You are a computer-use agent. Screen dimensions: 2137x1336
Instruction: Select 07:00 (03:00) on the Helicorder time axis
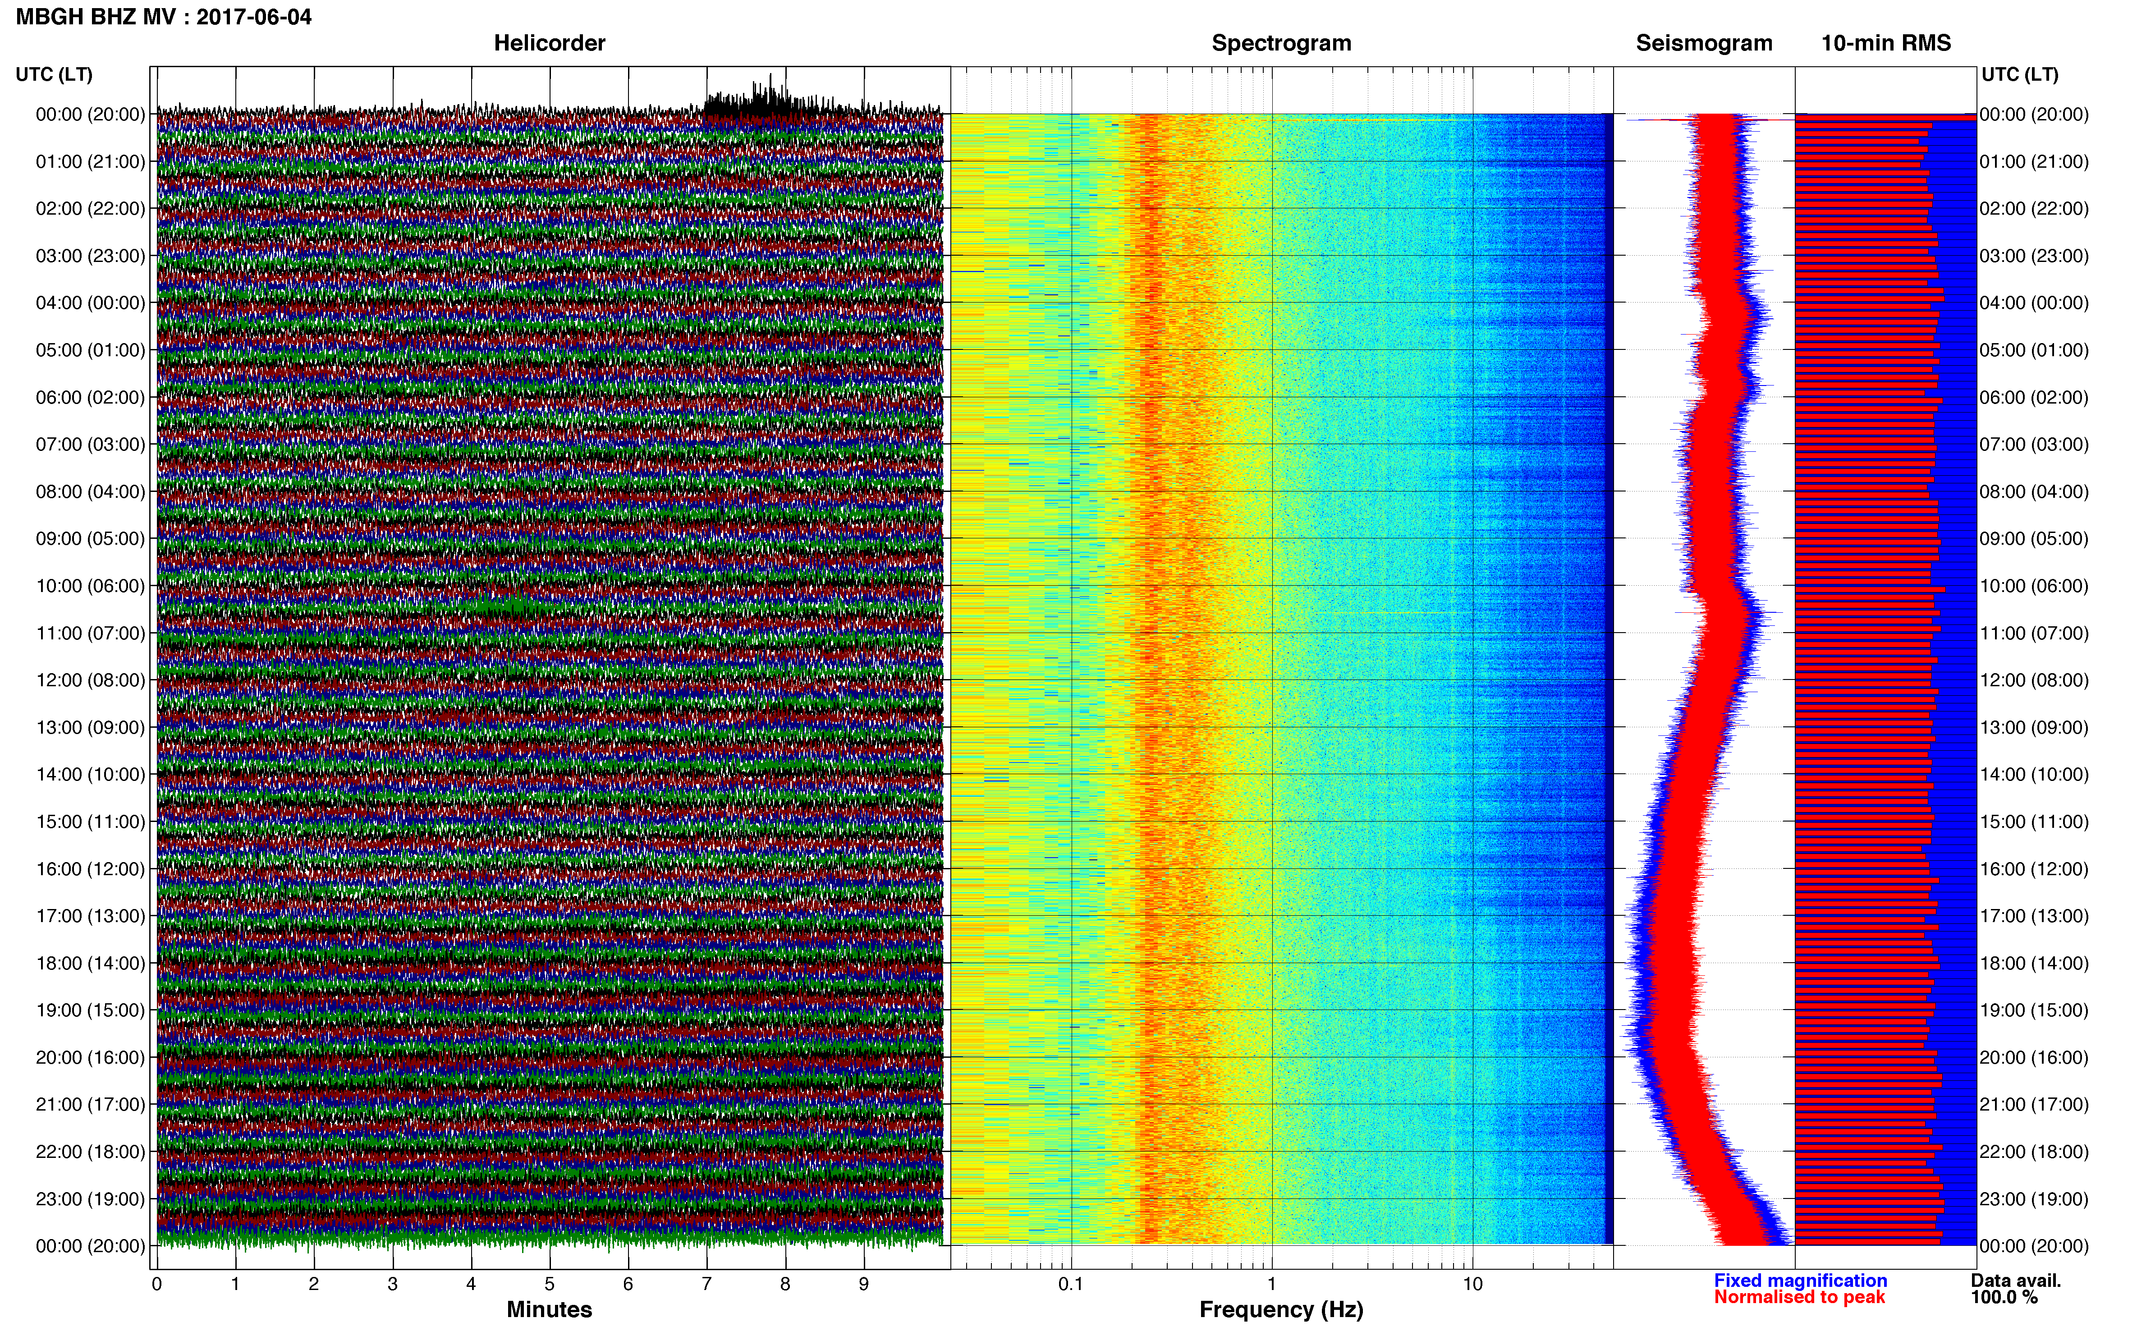click(90, 445)
